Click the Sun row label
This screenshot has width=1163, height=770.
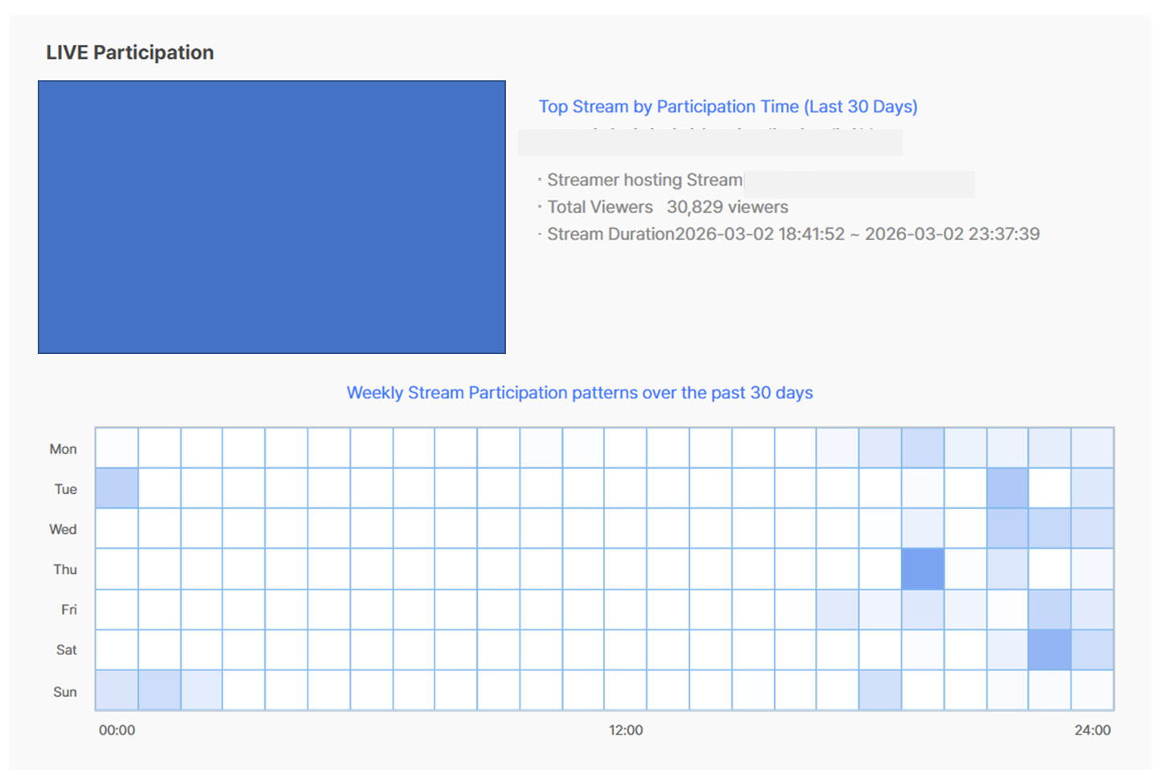click(65, 692)
